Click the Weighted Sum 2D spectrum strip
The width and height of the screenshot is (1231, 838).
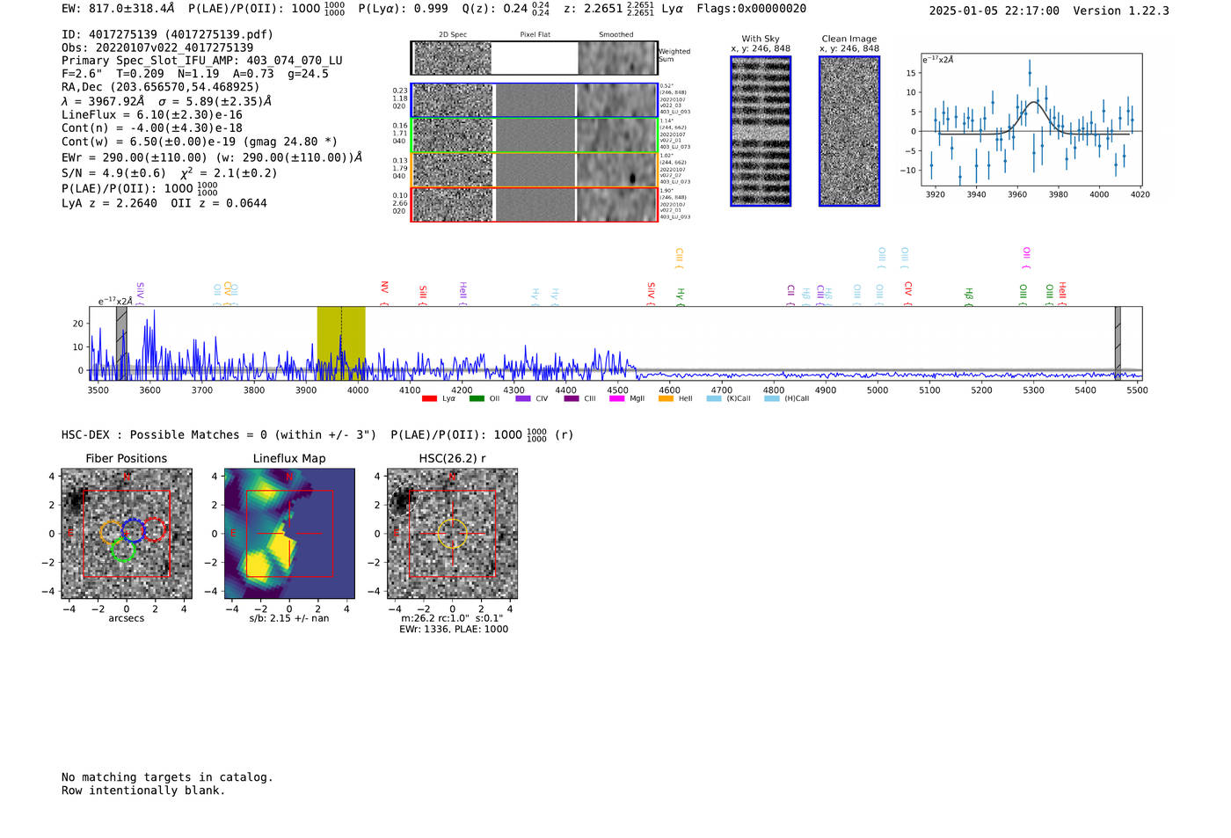point(535,58)
